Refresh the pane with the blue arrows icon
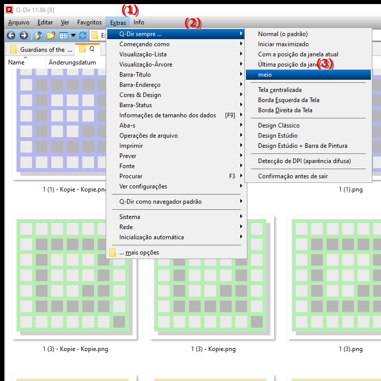This screenshot has width=381, height=381. (x=83, y=36)
